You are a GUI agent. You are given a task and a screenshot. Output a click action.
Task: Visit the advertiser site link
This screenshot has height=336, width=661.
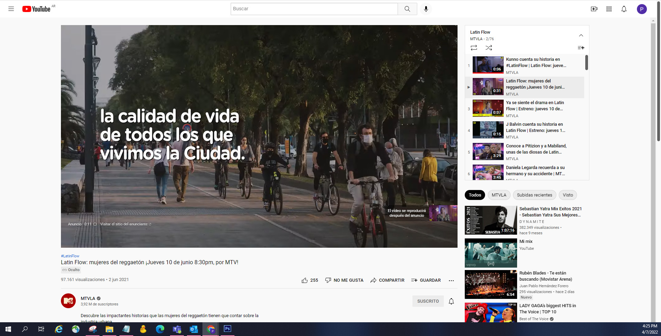(125, 224)
